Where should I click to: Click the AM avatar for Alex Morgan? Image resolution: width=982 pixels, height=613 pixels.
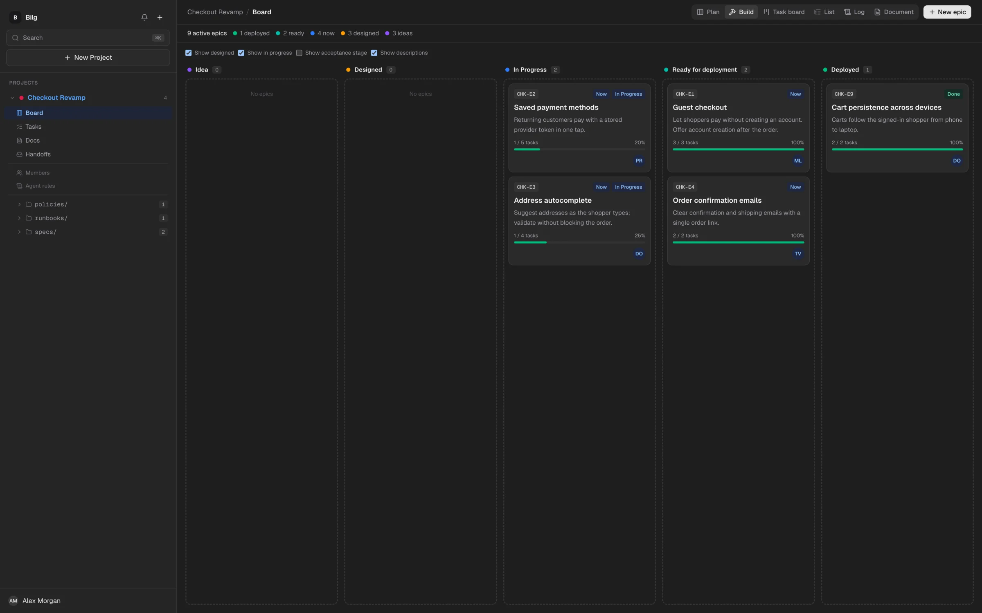(x=13, y=601)
